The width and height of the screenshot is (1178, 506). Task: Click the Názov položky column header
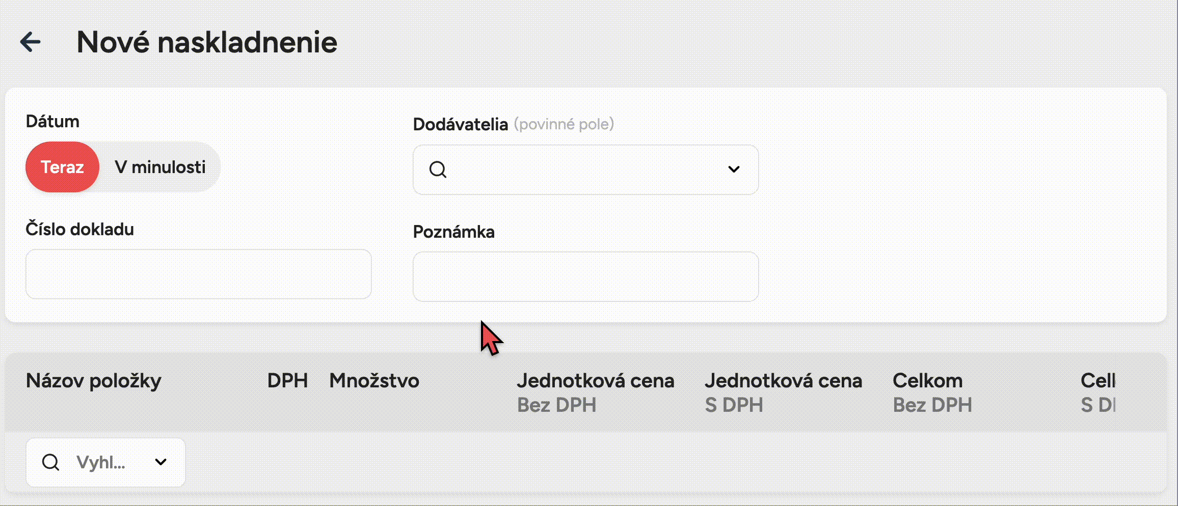(x=94, y=381)
